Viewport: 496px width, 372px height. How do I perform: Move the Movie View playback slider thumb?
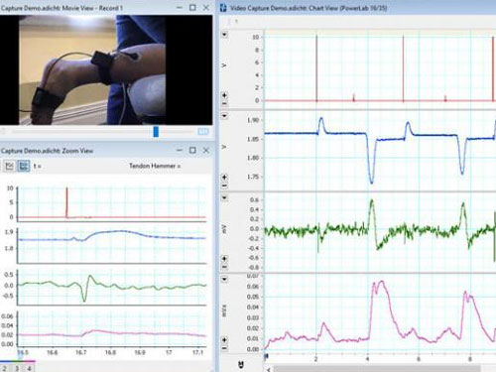(156, 132)
